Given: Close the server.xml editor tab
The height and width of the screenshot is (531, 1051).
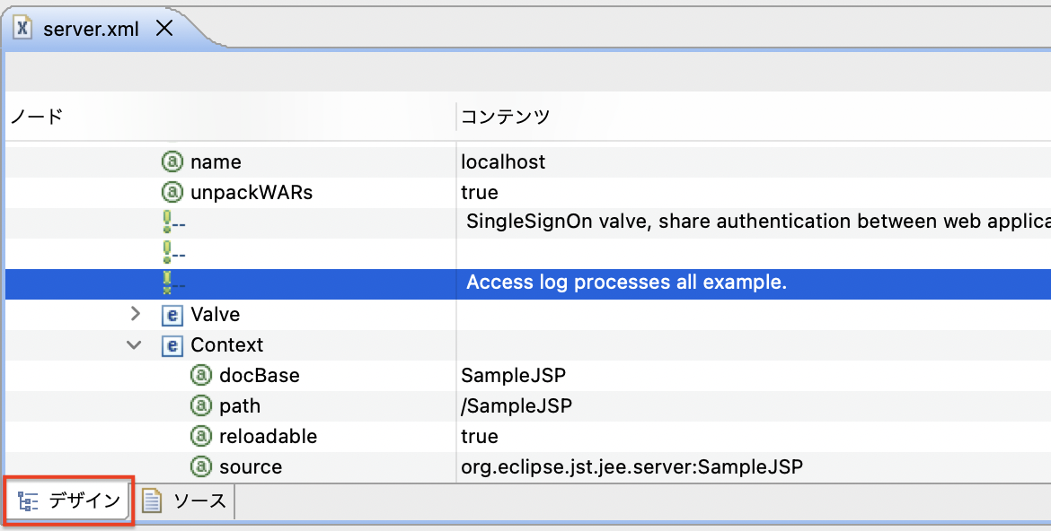Looking at the screenshot, I should point(163,28).
